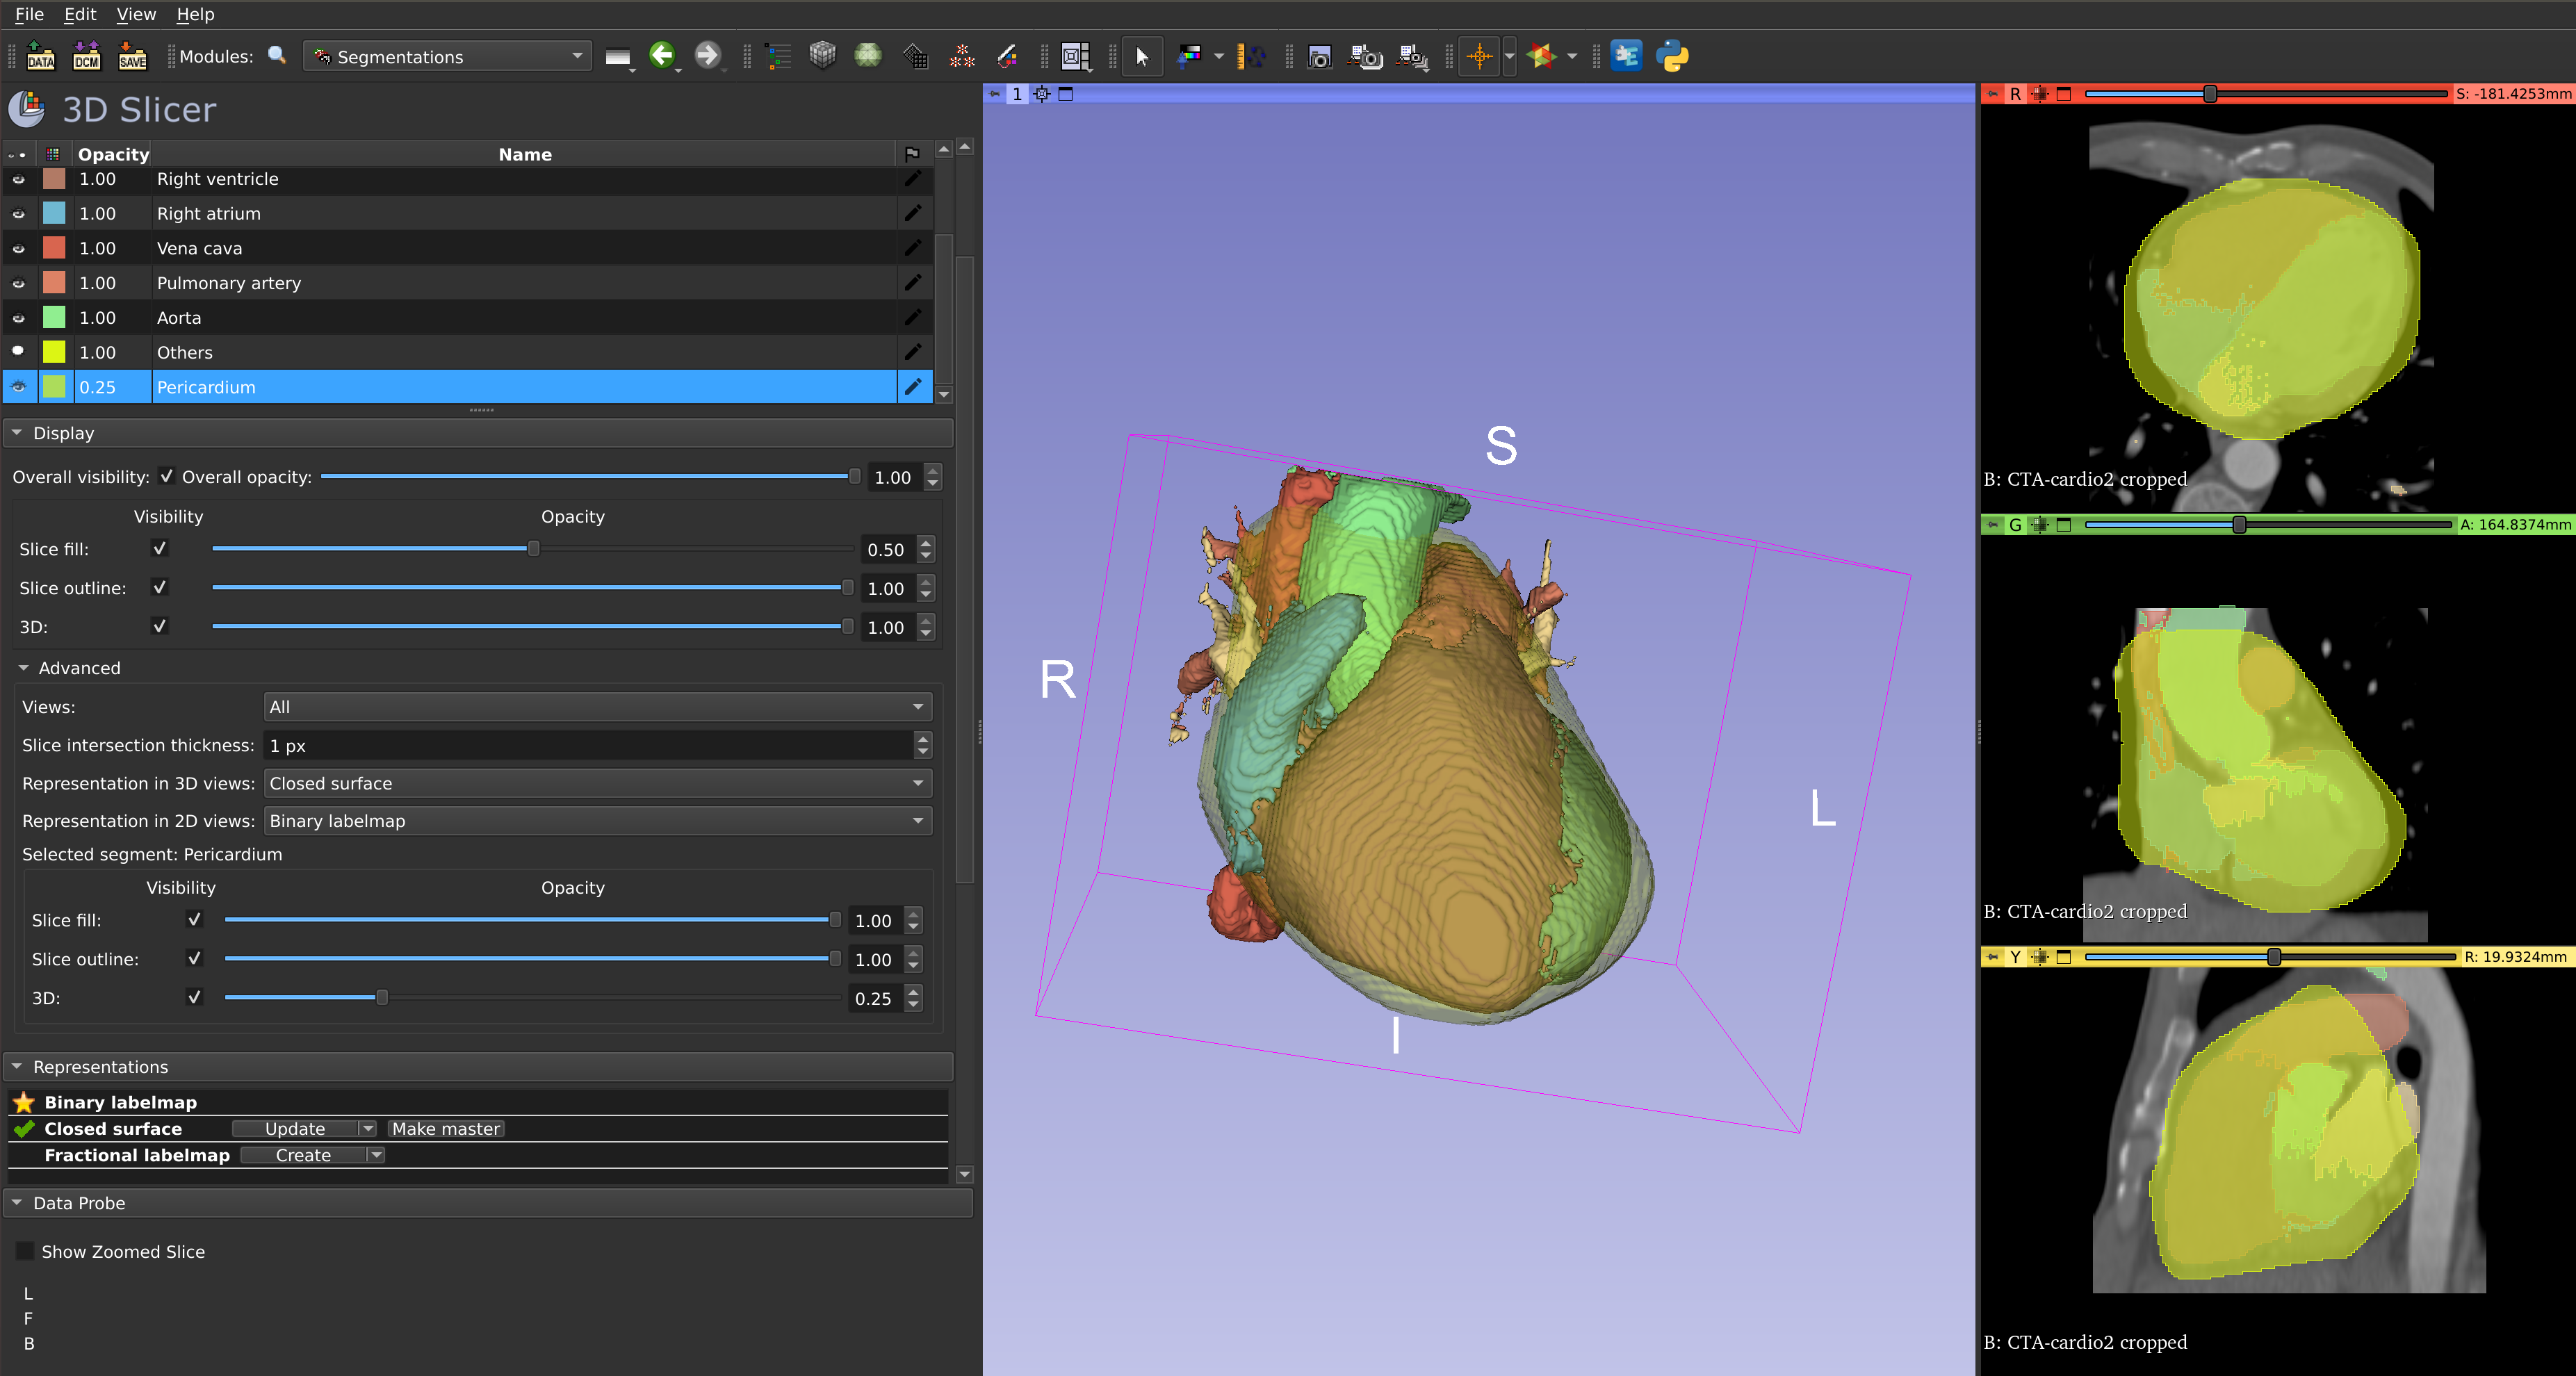The image size is (2576, 1376).
Task: Open the Segmentations module dropdown
Action: pyautogui.click(x=447, y=57)
